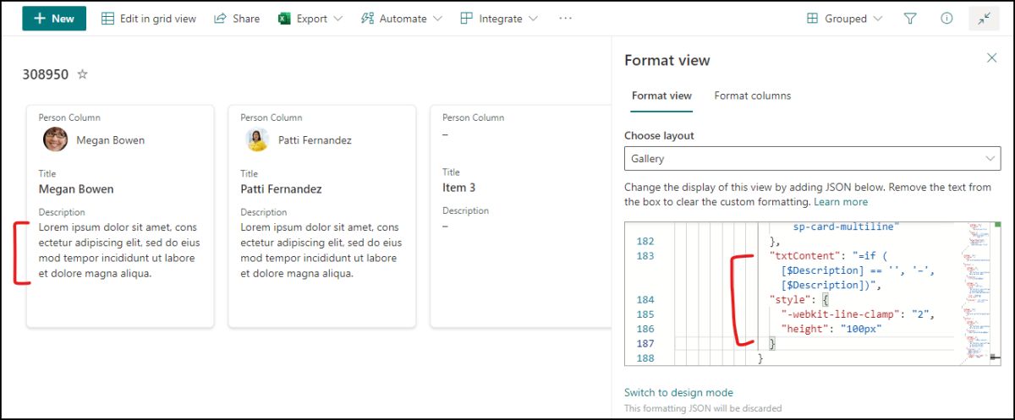
Task: Open the Grouped view switcher
Action: click(844, 19)
